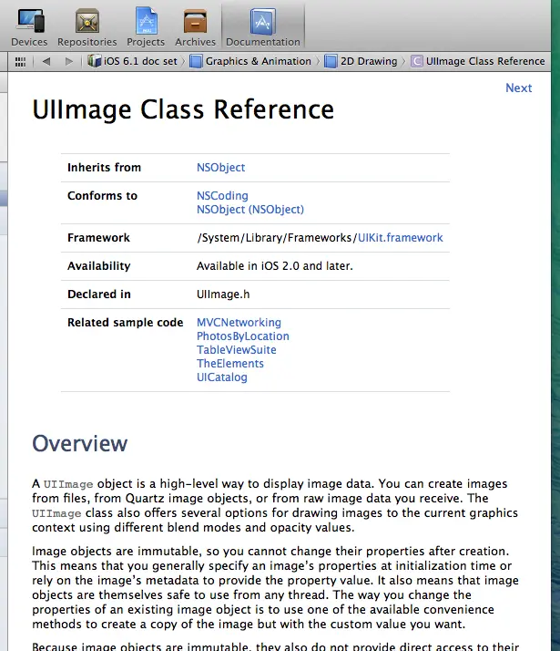Click the 'Framework' row label

click(98, 237)
